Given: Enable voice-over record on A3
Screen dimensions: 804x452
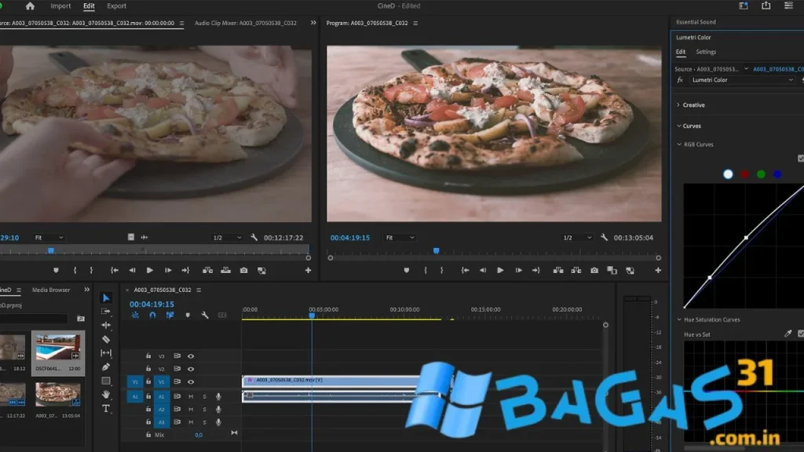Looking at the screenshot, I should (218, 422).
